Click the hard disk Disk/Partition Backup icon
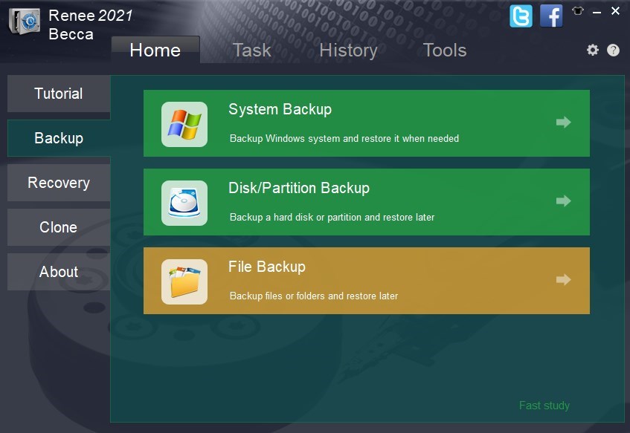 tap(184, 203)
